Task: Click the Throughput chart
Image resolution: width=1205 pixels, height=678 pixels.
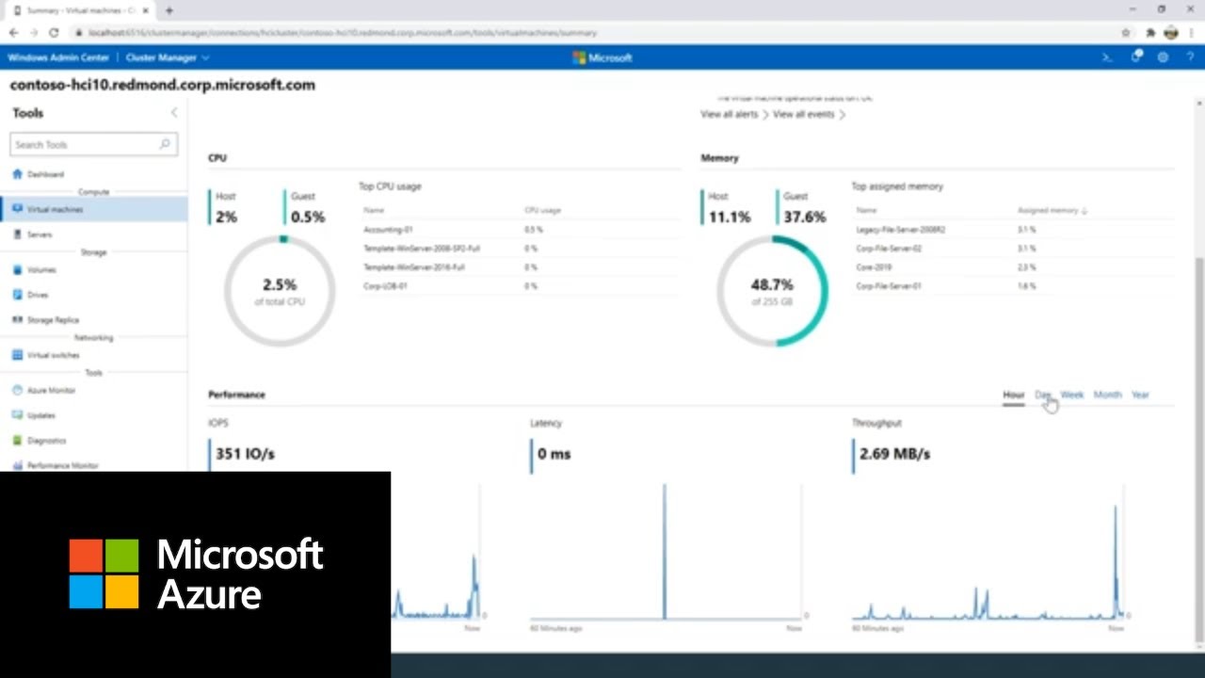Action: pyautogui.click(x=988, y=551)
